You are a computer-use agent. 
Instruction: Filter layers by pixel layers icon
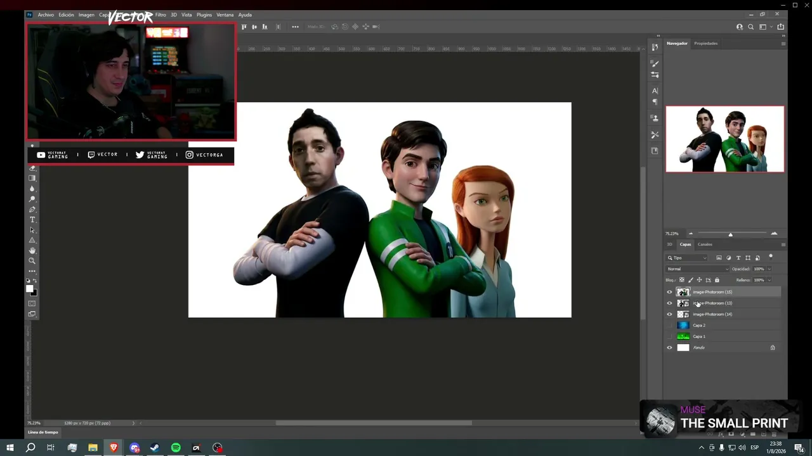[x=719, y=258]
